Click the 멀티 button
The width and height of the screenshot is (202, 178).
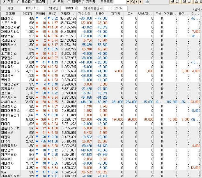point(187,2)
